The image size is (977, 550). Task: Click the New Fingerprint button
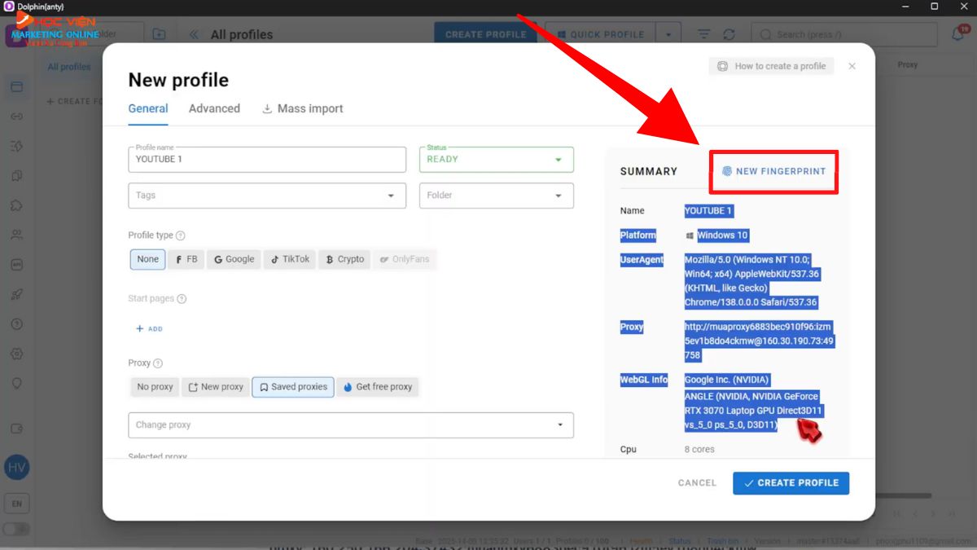[x=773, y=171]
